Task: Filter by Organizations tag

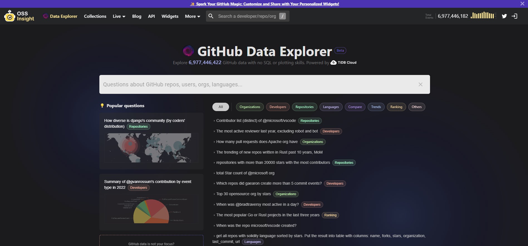Action: coord(250,107)
